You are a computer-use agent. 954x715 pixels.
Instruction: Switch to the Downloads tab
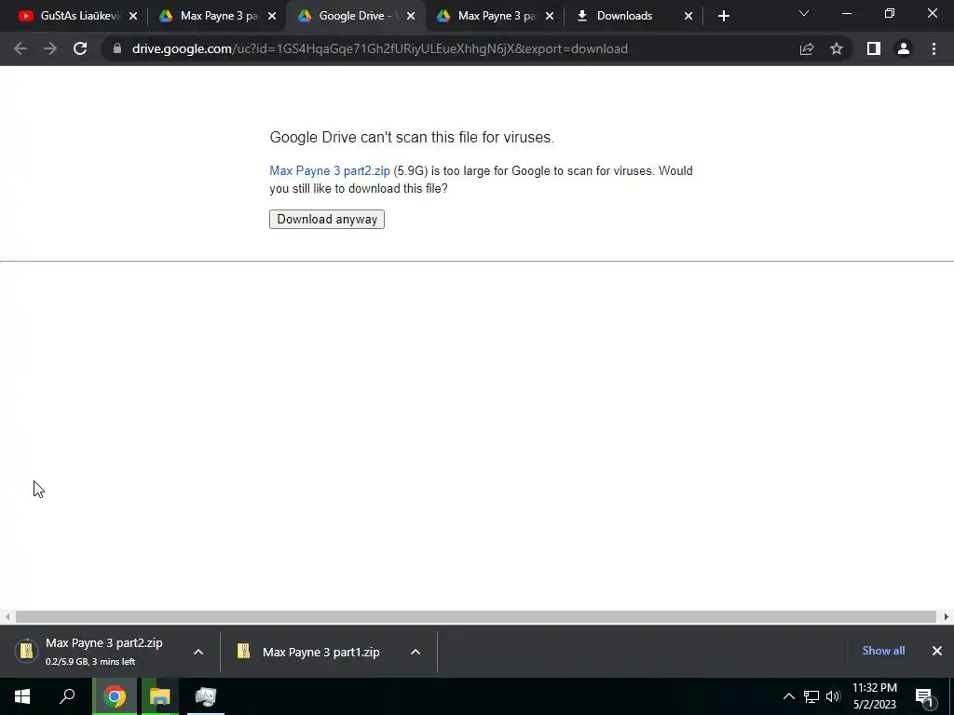[633, 16]
